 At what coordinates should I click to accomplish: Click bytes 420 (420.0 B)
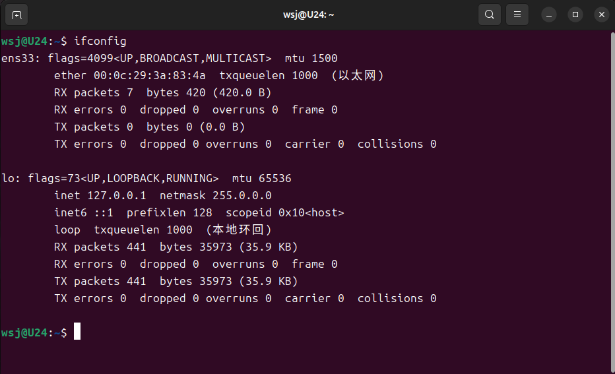(x=209, y=92)
